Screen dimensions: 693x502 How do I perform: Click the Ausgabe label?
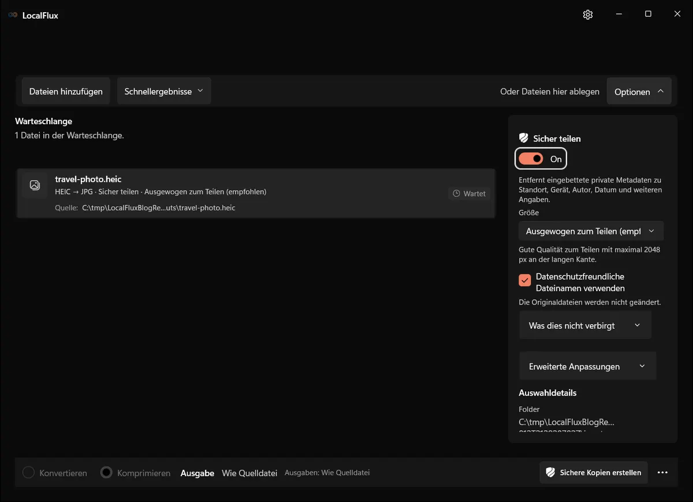[198, 473]
